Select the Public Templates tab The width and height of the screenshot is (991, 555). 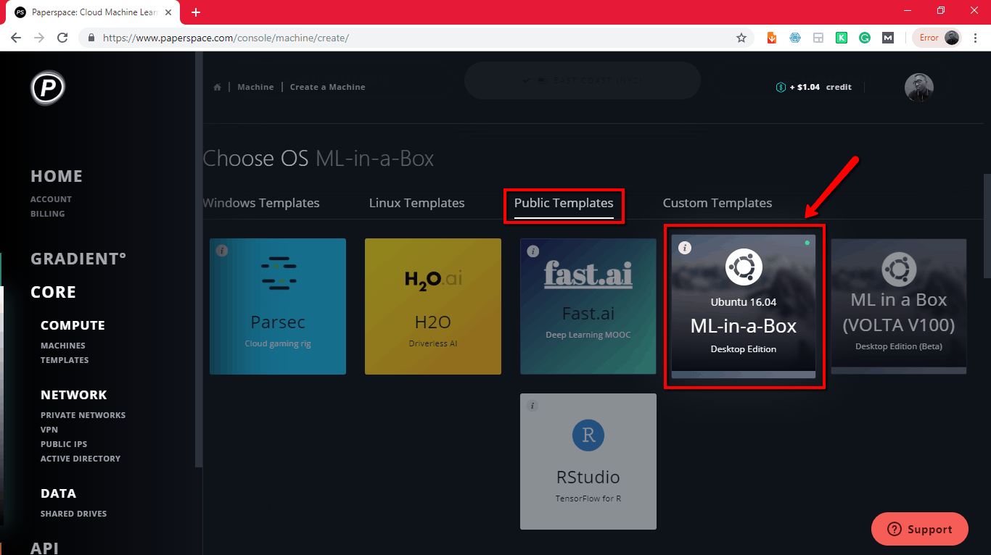564,203
